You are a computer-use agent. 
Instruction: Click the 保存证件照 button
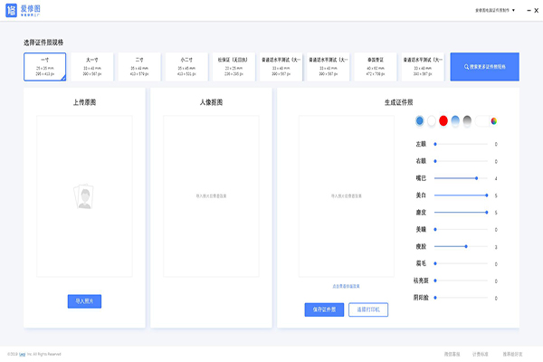point(324,310)
